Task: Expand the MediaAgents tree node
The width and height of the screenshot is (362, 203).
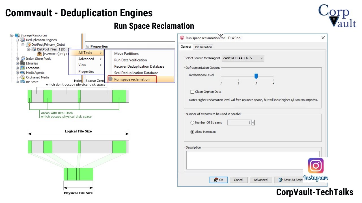Action: click(x=18, y=73)
